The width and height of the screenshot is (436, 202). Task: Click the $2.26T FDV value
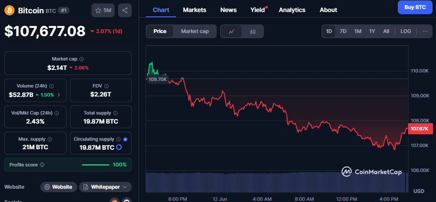click(x=101, y=94)
